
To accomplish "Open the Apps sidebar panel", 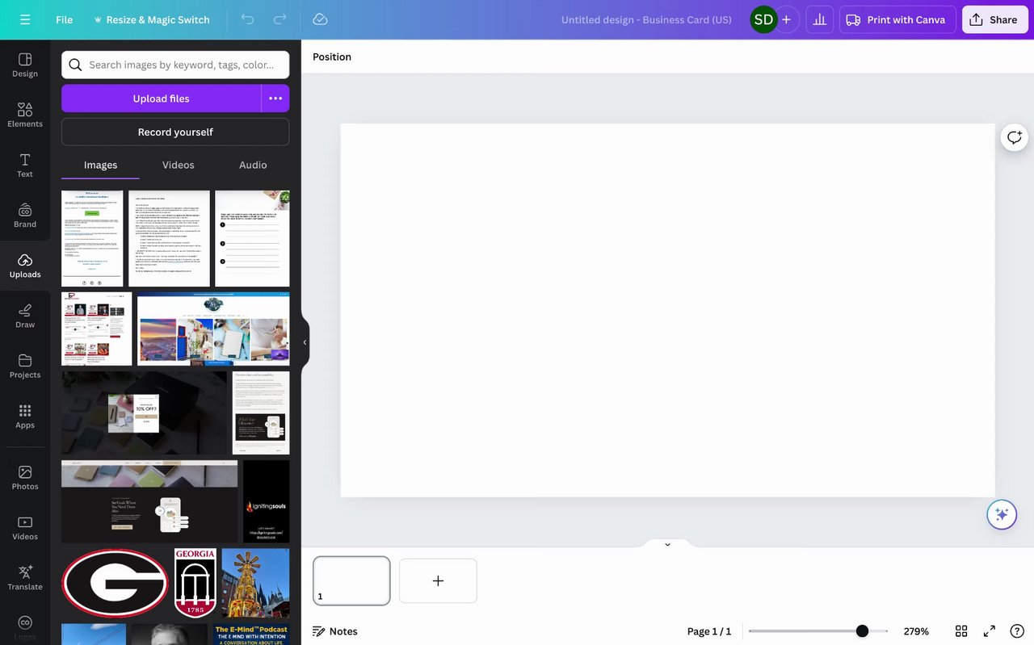I will [x=25, y=416].
